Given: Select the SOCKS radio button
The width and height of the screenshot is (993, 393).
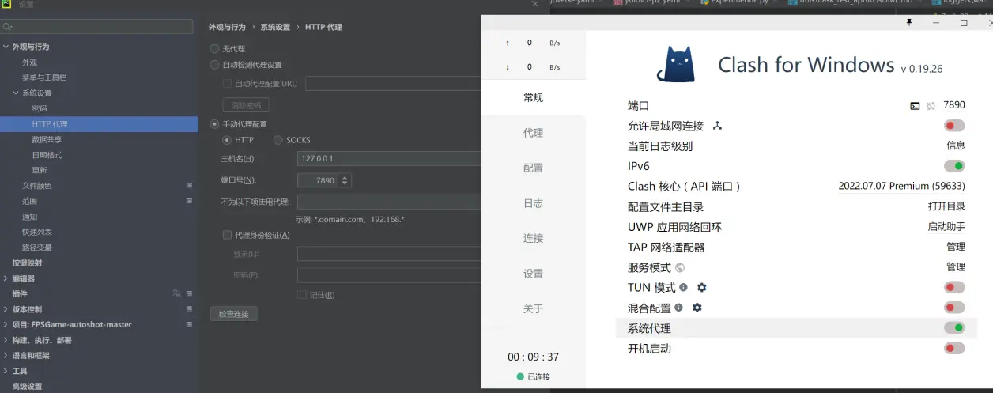Looking at the screenshot, I should pos(278,140).
